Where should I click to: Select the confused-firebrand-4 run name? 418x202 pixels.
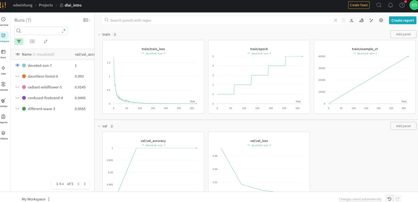coord(45,98)
